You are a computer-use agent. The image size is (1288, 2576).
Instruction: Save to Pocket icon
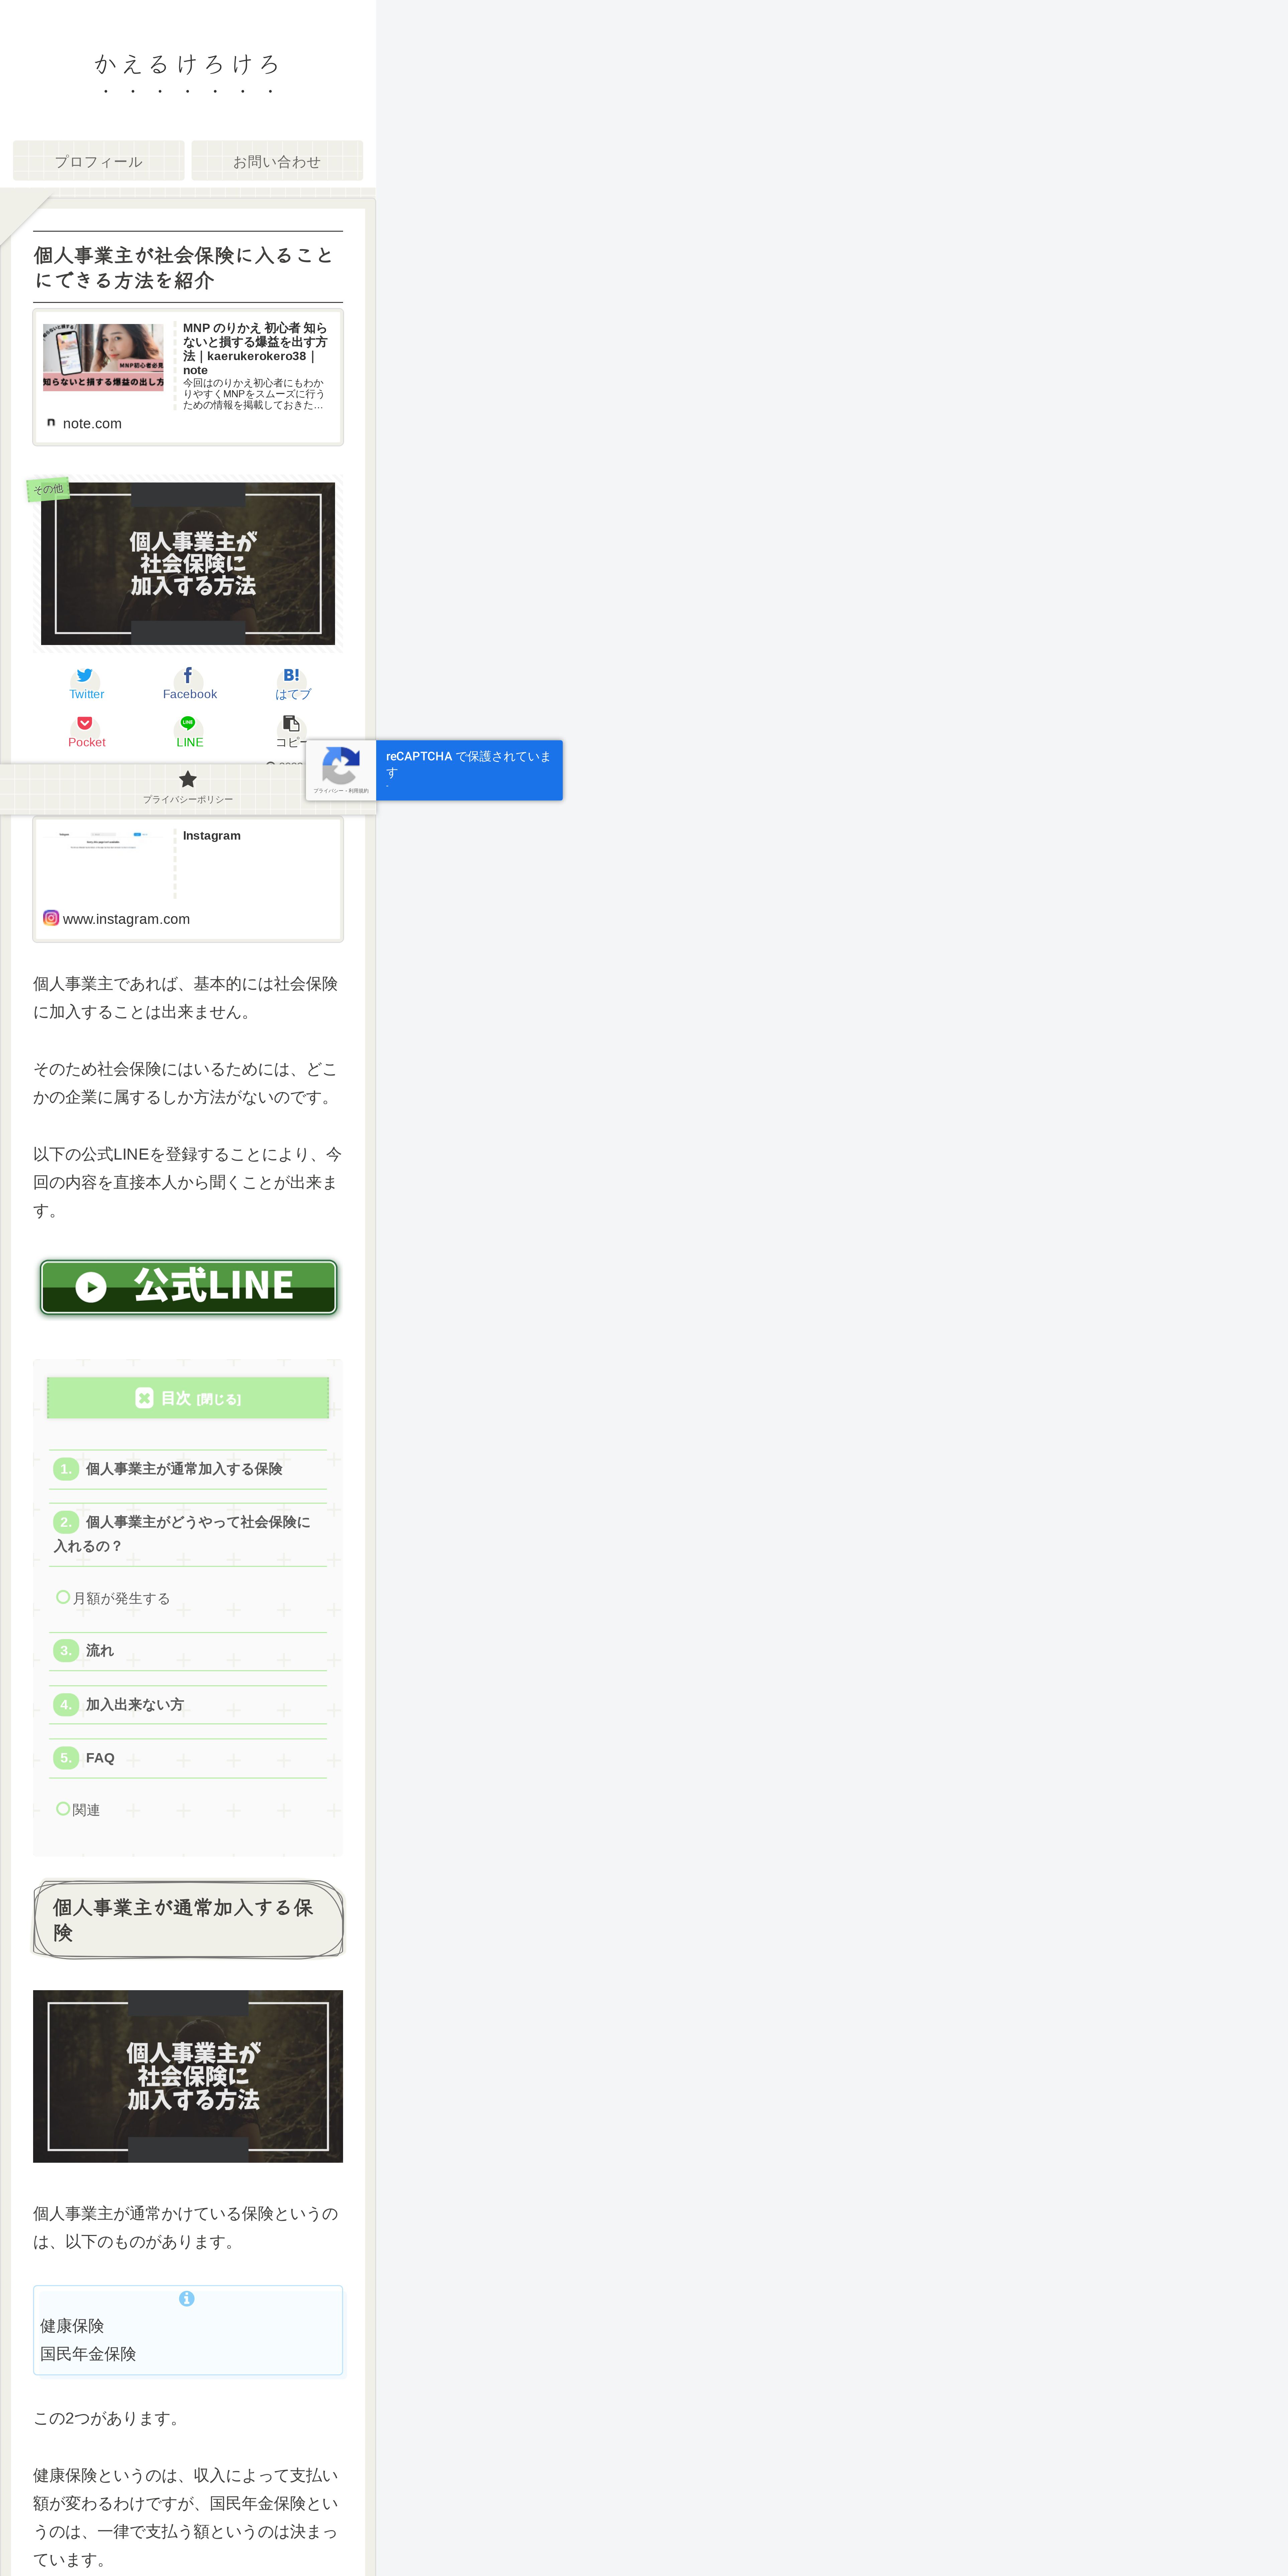85,723
